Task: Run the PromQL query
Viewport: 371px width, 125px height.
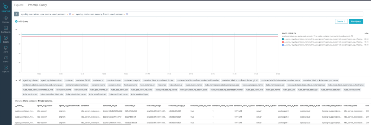Action: 356,22
